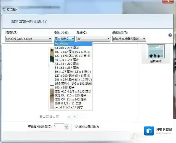The height and width of the screenshot is (143, 176).
Task: Pick 16:9 宽尺寸 (102 x 181 毫米)
Action: 73,83
